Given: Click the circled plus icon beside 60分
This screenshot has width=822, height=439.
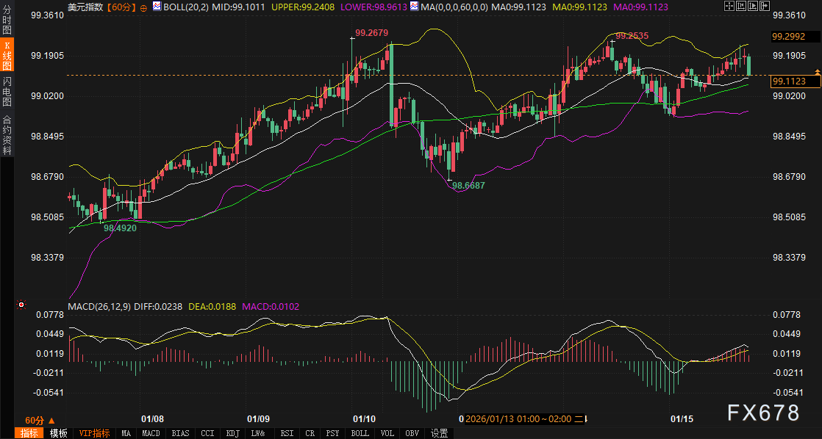Looking at the screenshot, I should click(x=143, y=7).
